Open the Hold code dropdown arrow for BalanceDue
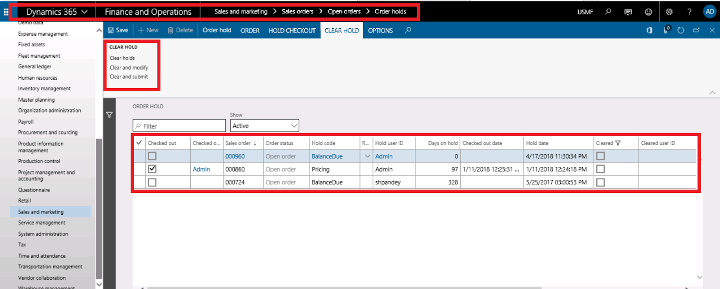This screenshot has width=720, height=289. (367, 156)
